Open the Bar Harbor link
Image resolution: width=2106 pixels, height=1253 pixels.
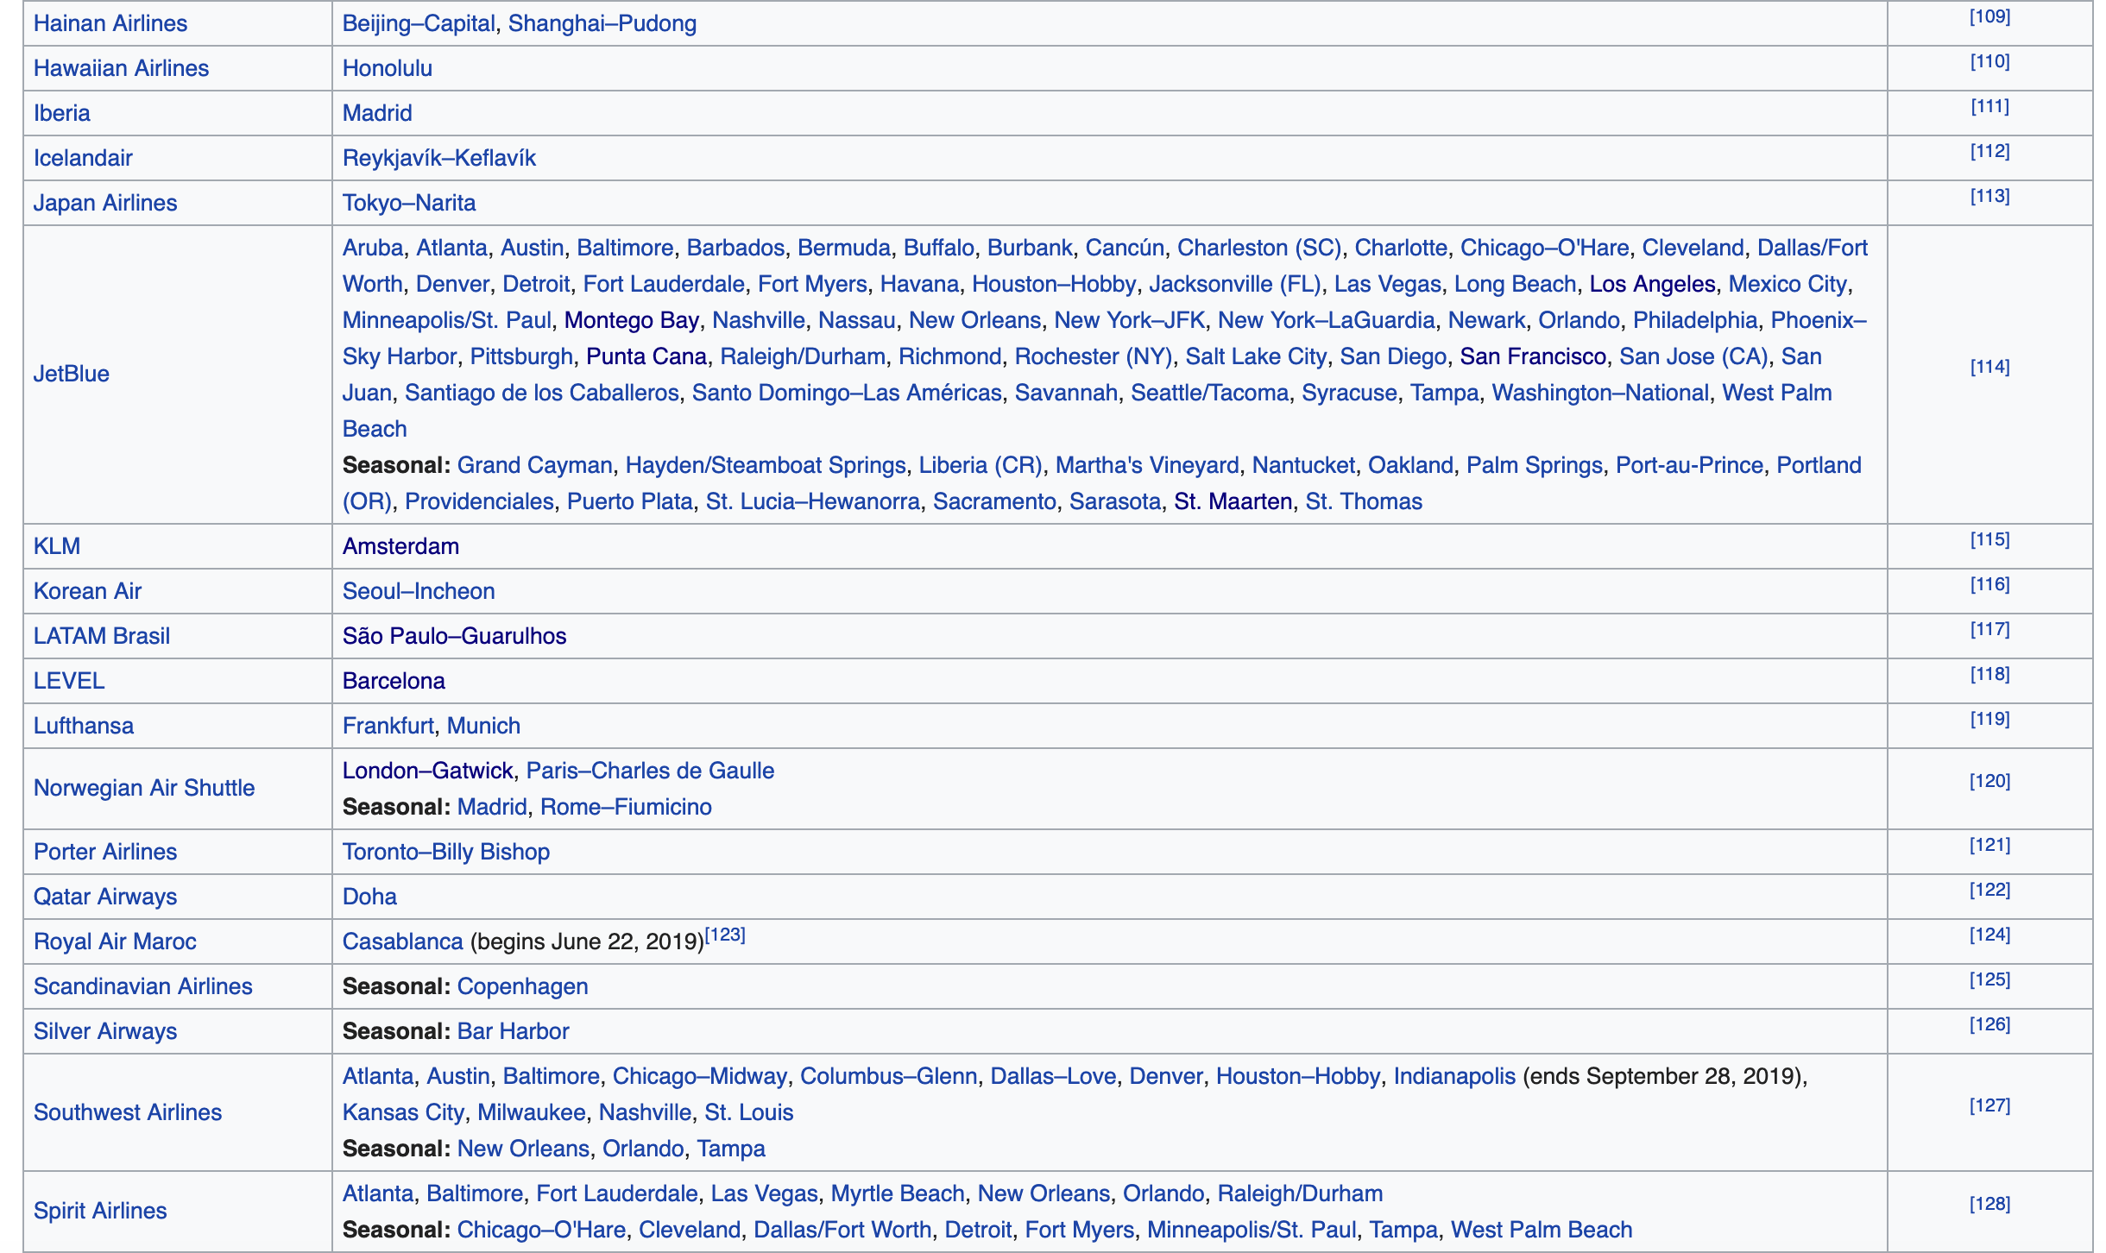(513, 1031)
